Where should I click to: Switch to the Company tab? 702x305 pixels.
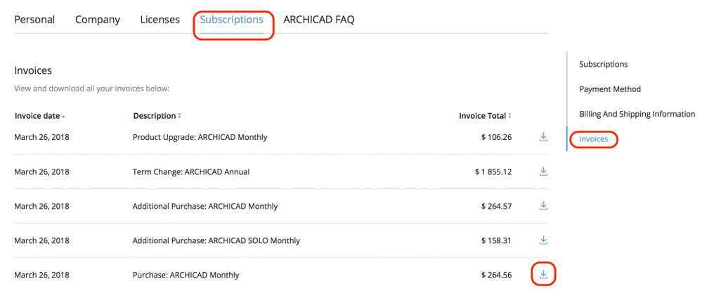[x=98, y=20]
